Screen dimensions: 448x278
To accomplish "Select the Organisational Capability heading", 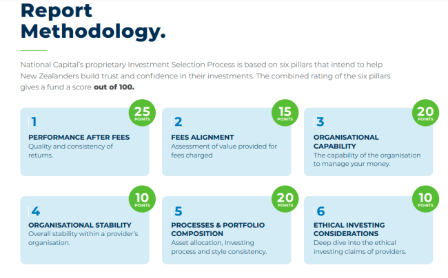I will tap(346, 141).
